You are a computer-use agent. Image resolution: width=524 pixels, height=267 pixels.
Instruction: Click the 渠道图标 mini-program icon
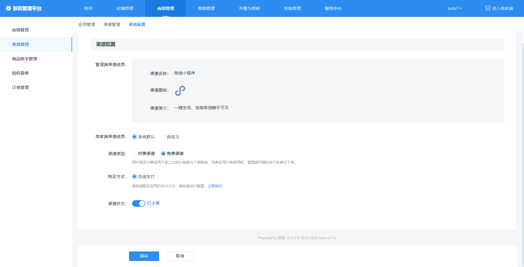tap(180, 91)
